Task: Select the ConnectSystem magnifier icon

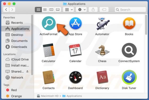Action: [x=129, y=50]
